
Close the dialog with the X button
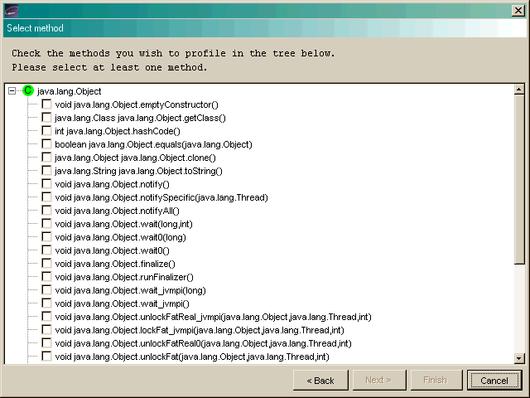[518, 11]
